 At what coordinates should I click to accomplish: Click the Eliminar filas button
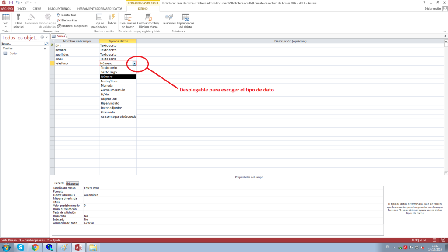coord(66,20)
